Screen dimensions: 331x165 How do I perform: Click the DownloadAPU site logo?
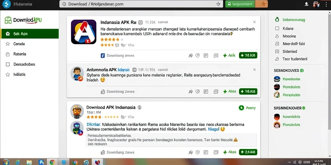23,20
